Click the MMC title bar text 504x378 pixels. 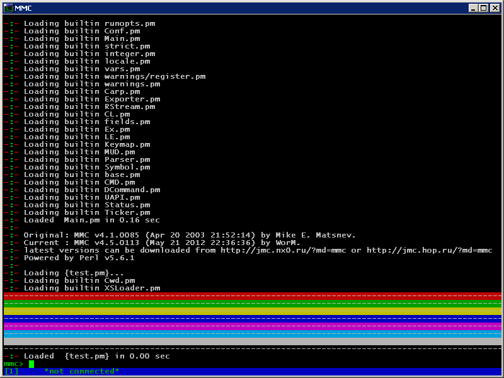[x=24, y=8]
